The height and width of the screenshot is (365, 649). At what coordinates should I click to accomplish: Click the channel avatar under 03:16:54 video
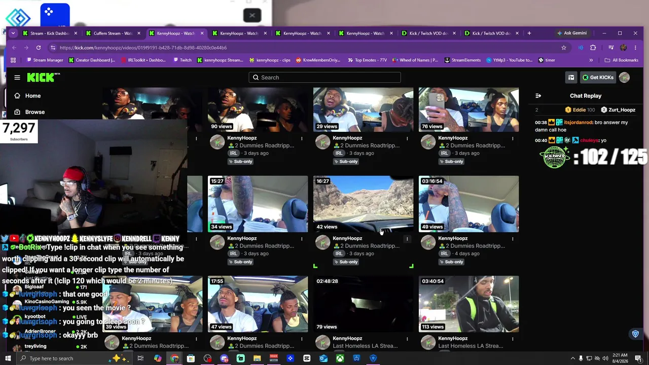click(428, 243)
